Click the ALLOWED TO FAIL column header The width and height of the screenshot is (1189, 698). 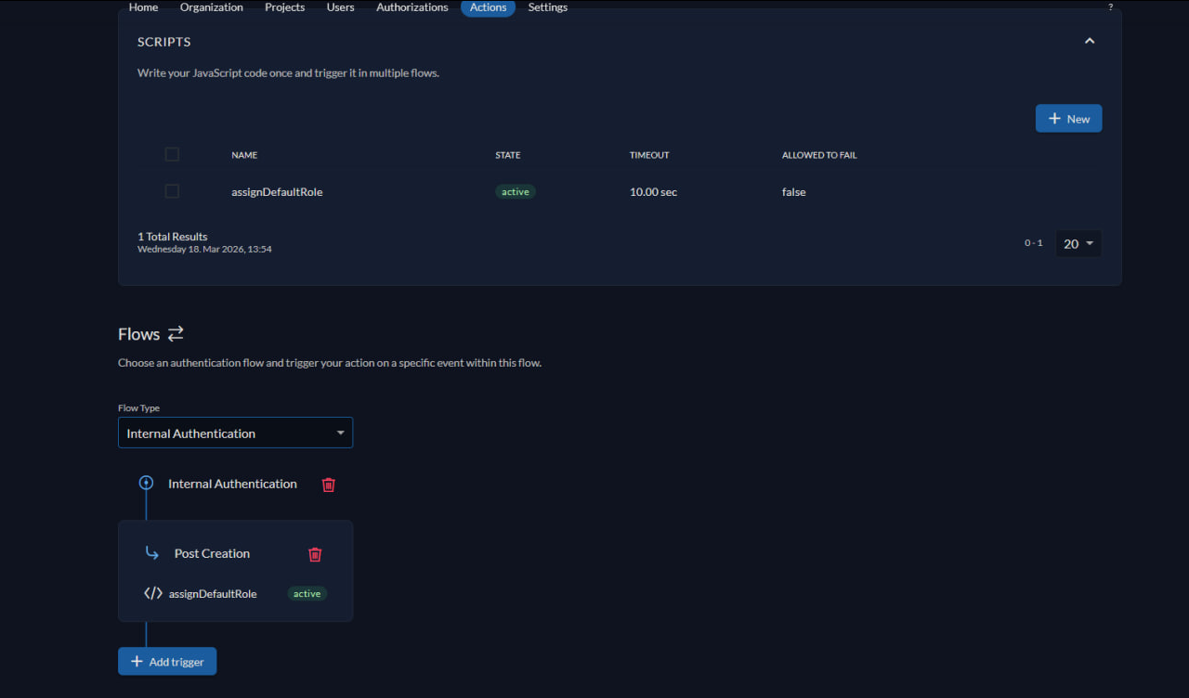point(819,155)
